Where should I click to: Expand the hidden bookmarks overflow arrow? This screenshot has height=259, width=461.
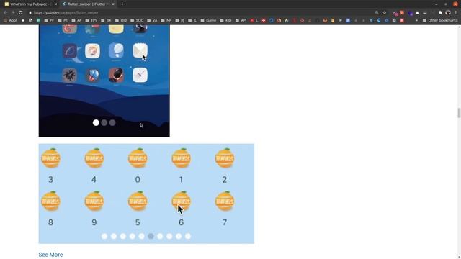pos(416,21)
